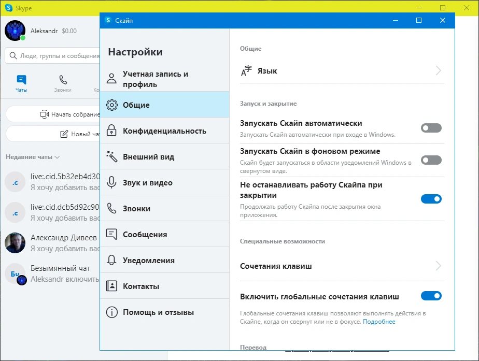Click the avatar of live:.cid.dcb5d92c90 chat
The height and width of the screenshot is (361, 479).
15,212
